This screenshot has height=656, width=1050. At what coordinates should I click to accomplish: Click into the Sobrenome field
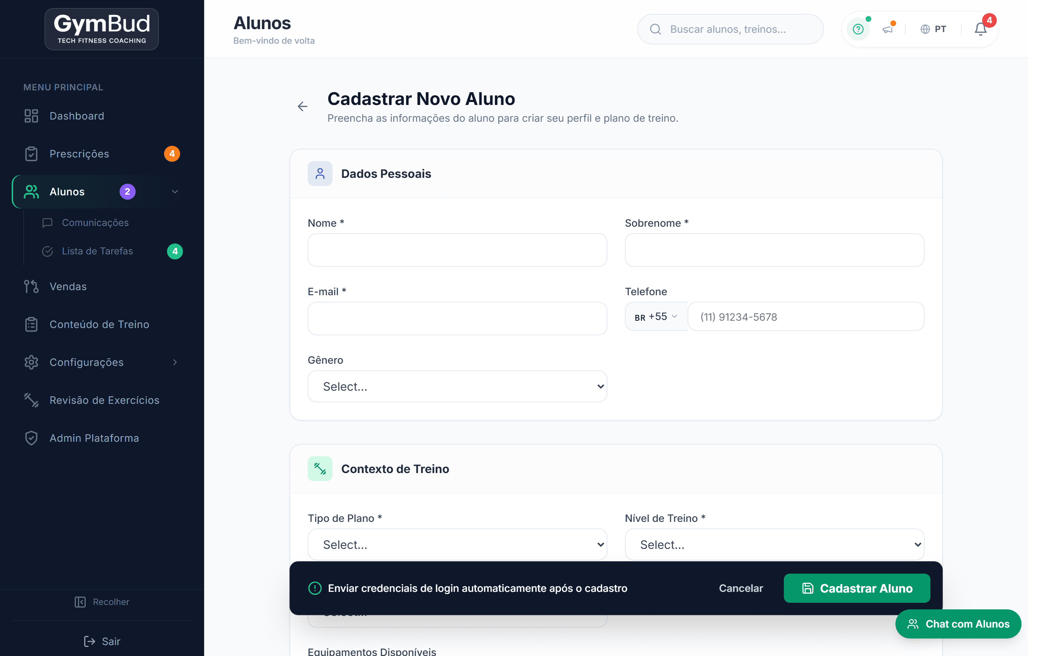tap(774, 250)
